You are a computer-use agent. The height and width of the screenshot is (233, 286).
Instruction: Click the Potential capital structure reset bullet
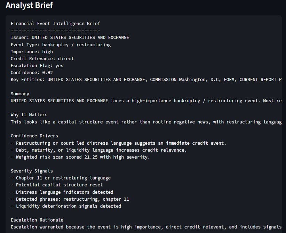coord(57,185)
